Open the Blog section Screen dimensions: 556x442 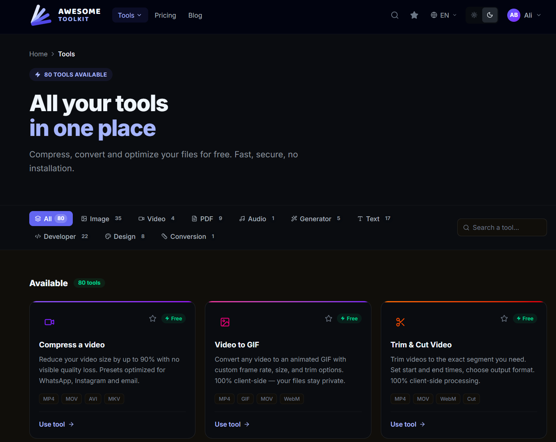click(195, 15)
